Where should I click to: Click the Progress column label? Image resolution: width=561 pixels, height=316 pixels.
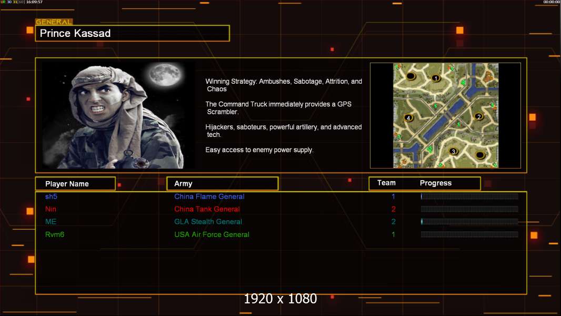pyautogui.click(x=435, y=183)
